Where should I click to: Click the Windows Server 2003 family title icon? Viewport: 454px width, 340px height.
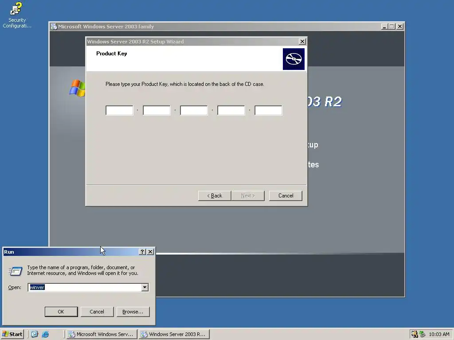[x=54, y=27]
